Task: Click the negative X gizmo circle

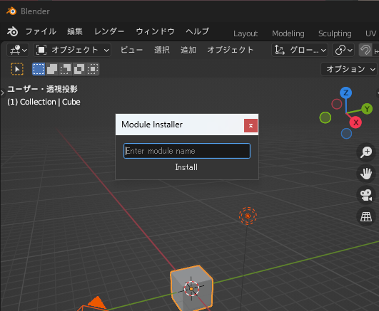Action: (337, 104)
